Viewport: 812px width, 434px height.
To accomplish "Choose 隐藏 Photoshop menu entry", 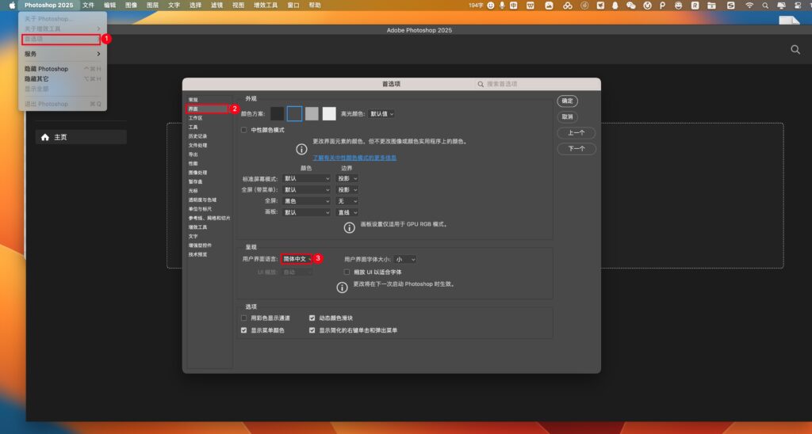I will tap(62, 69).
